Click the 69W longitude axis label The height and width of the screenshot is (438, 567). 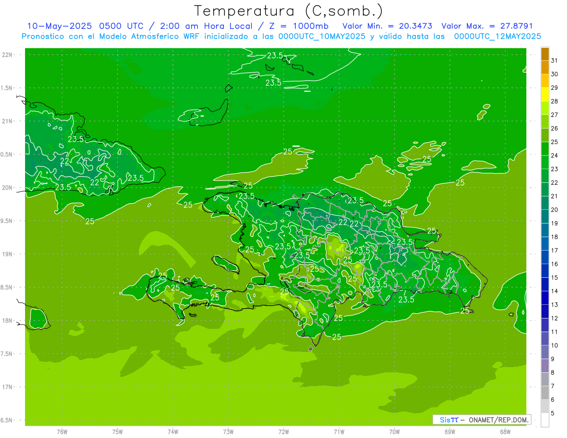[450, 432]
